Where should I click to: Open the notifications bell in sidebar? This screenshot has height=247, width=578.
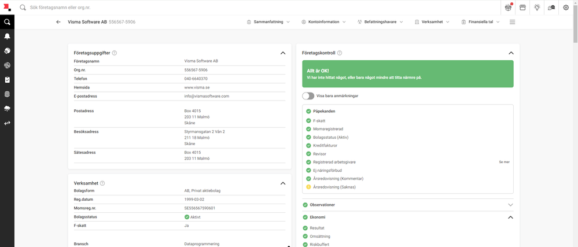pyautogui.click(x=7, y=36)
